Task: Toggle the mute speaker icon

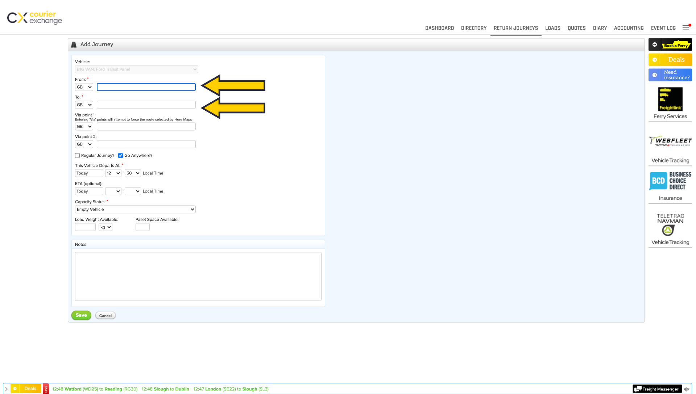Action: point(686,389)
